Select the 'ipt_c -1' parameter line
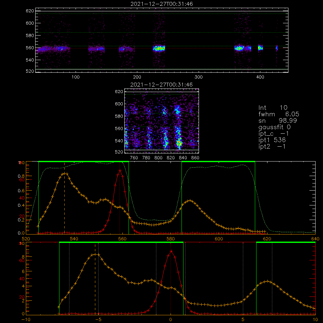 274,133
